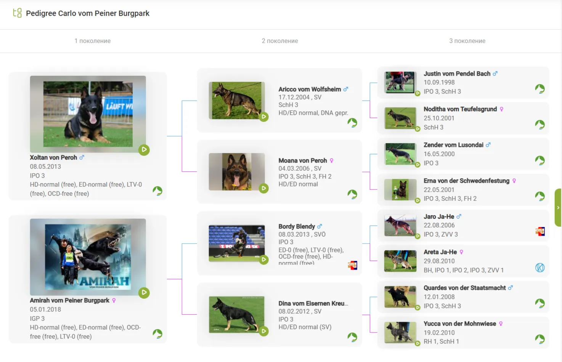
Task: Switch to the 3 поколение tab
Action: [x=467, y=41]
